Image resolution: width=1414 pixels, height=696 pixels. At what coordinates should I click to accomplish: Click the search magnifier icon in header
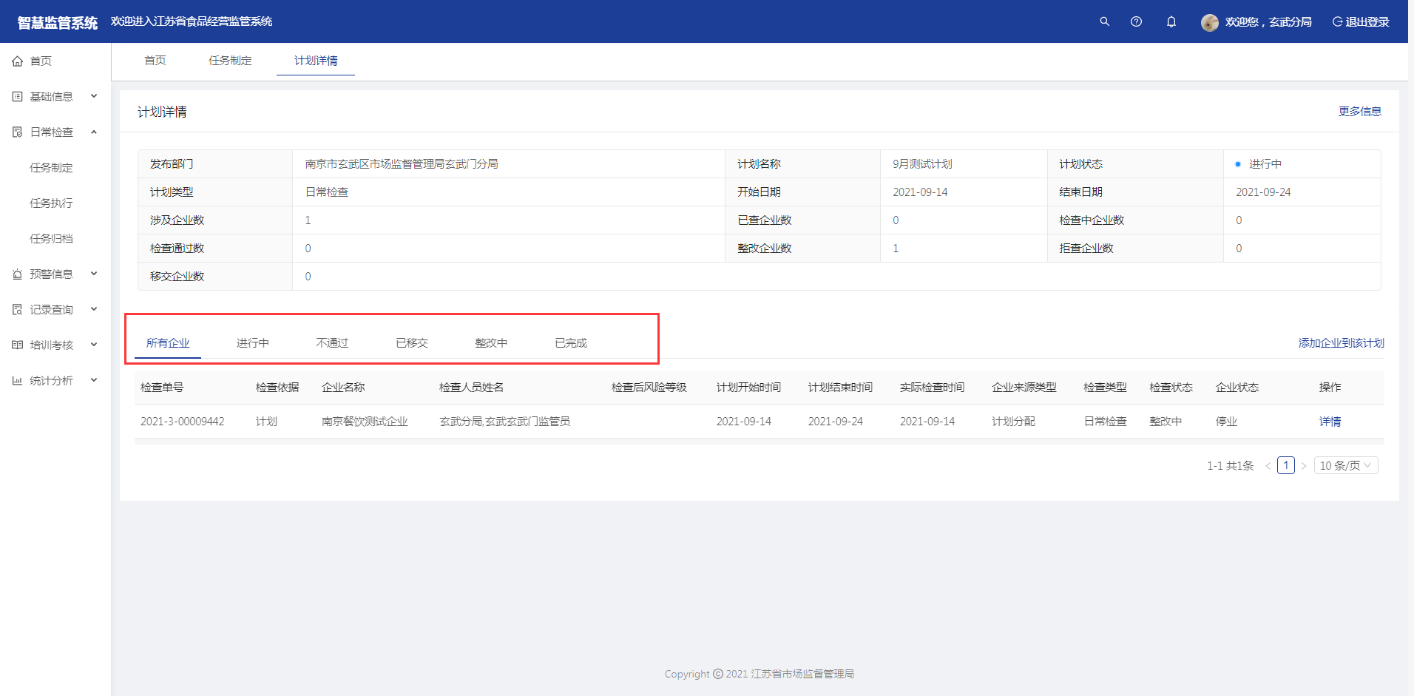(x=1104, y=21)
